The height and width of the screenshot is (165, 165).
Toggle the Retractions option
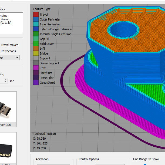point(8,51)
